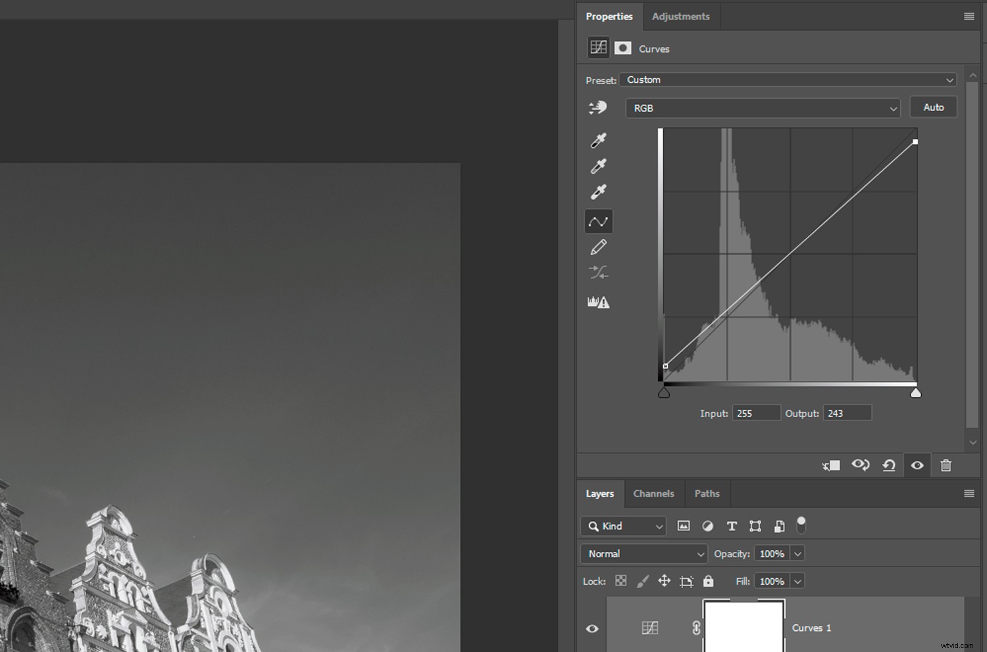Select the targeted adjustment tool

click(598, 107)
